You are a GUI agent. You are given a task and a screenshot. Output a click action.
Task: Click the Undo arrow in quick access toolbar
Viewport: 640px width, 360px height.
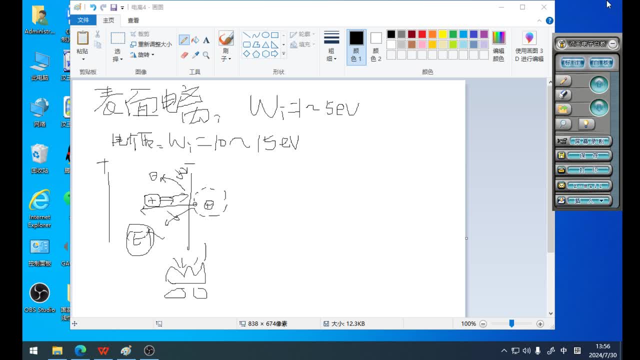[92, 7]
